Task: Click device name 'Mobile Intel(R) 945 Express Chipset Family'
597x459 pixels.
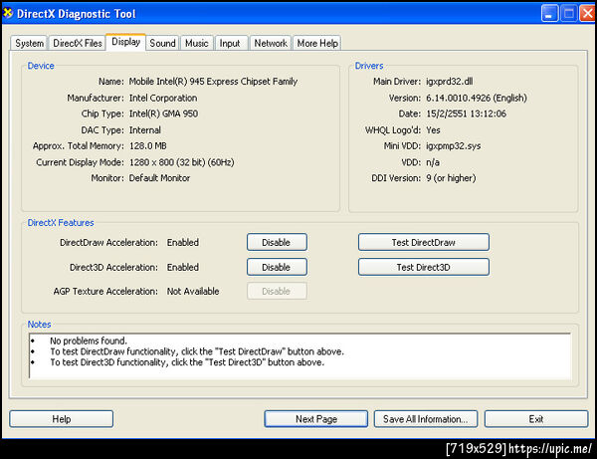Action: coord(213,82)
